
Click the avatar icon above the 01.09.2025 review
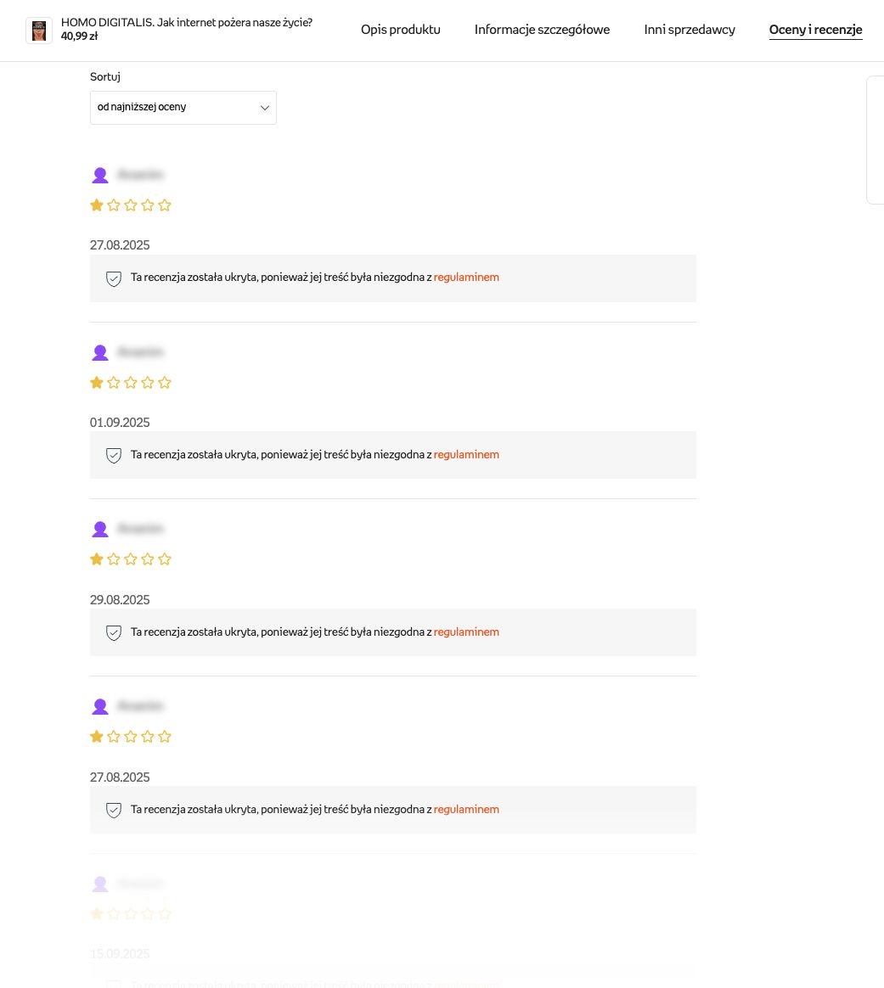pos(100,352)
